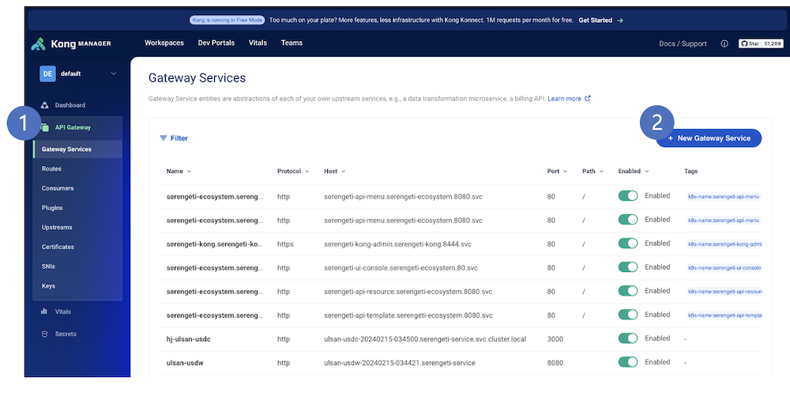
Task: Disable the hj-ulsan-usdc service toggle
Action: tap(628, 338)
